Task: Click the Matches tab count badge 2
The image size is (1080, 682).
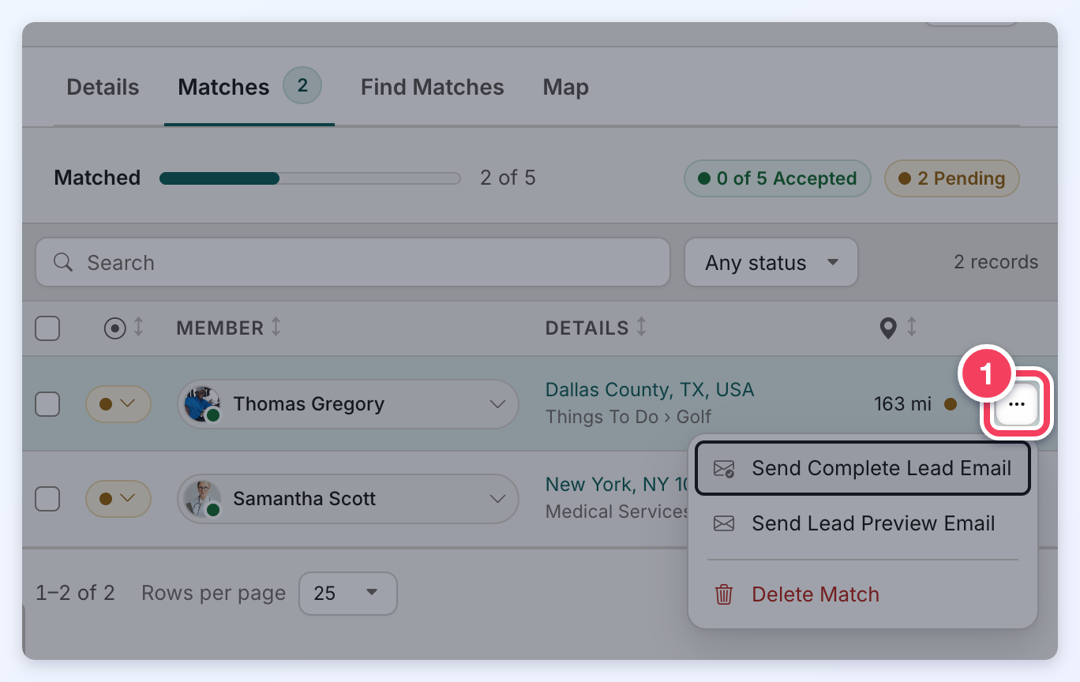Action: coord(302,86)
